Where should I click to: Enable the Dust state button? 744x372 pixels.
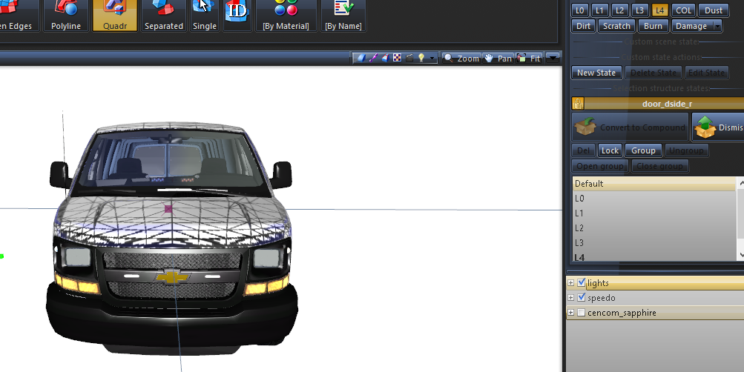[713, 10]
